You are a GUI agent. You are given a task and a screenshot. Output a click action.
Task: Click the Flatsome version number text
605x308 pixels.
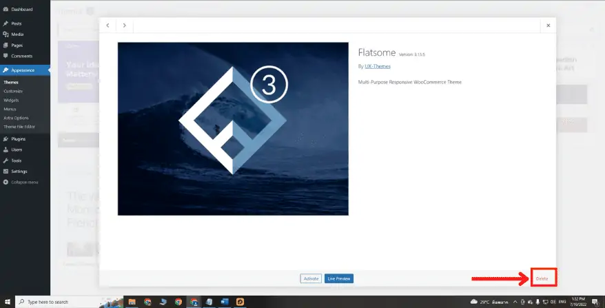tap(411, 54)
